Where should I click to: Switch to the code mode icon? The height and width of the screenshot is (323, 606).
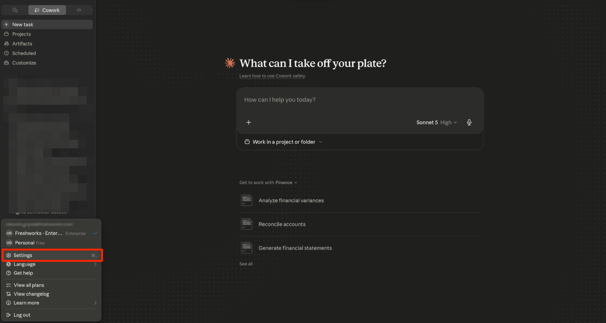79,10
